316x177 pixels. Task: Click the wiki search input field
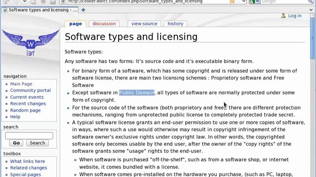[x=29, y=136]
